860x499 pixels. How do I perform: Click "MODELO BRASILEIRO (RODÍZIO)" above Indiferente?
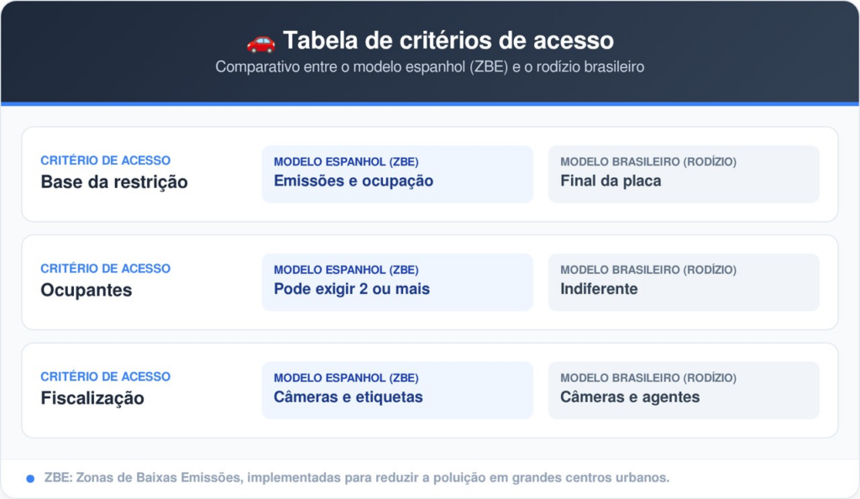(648, 270)
